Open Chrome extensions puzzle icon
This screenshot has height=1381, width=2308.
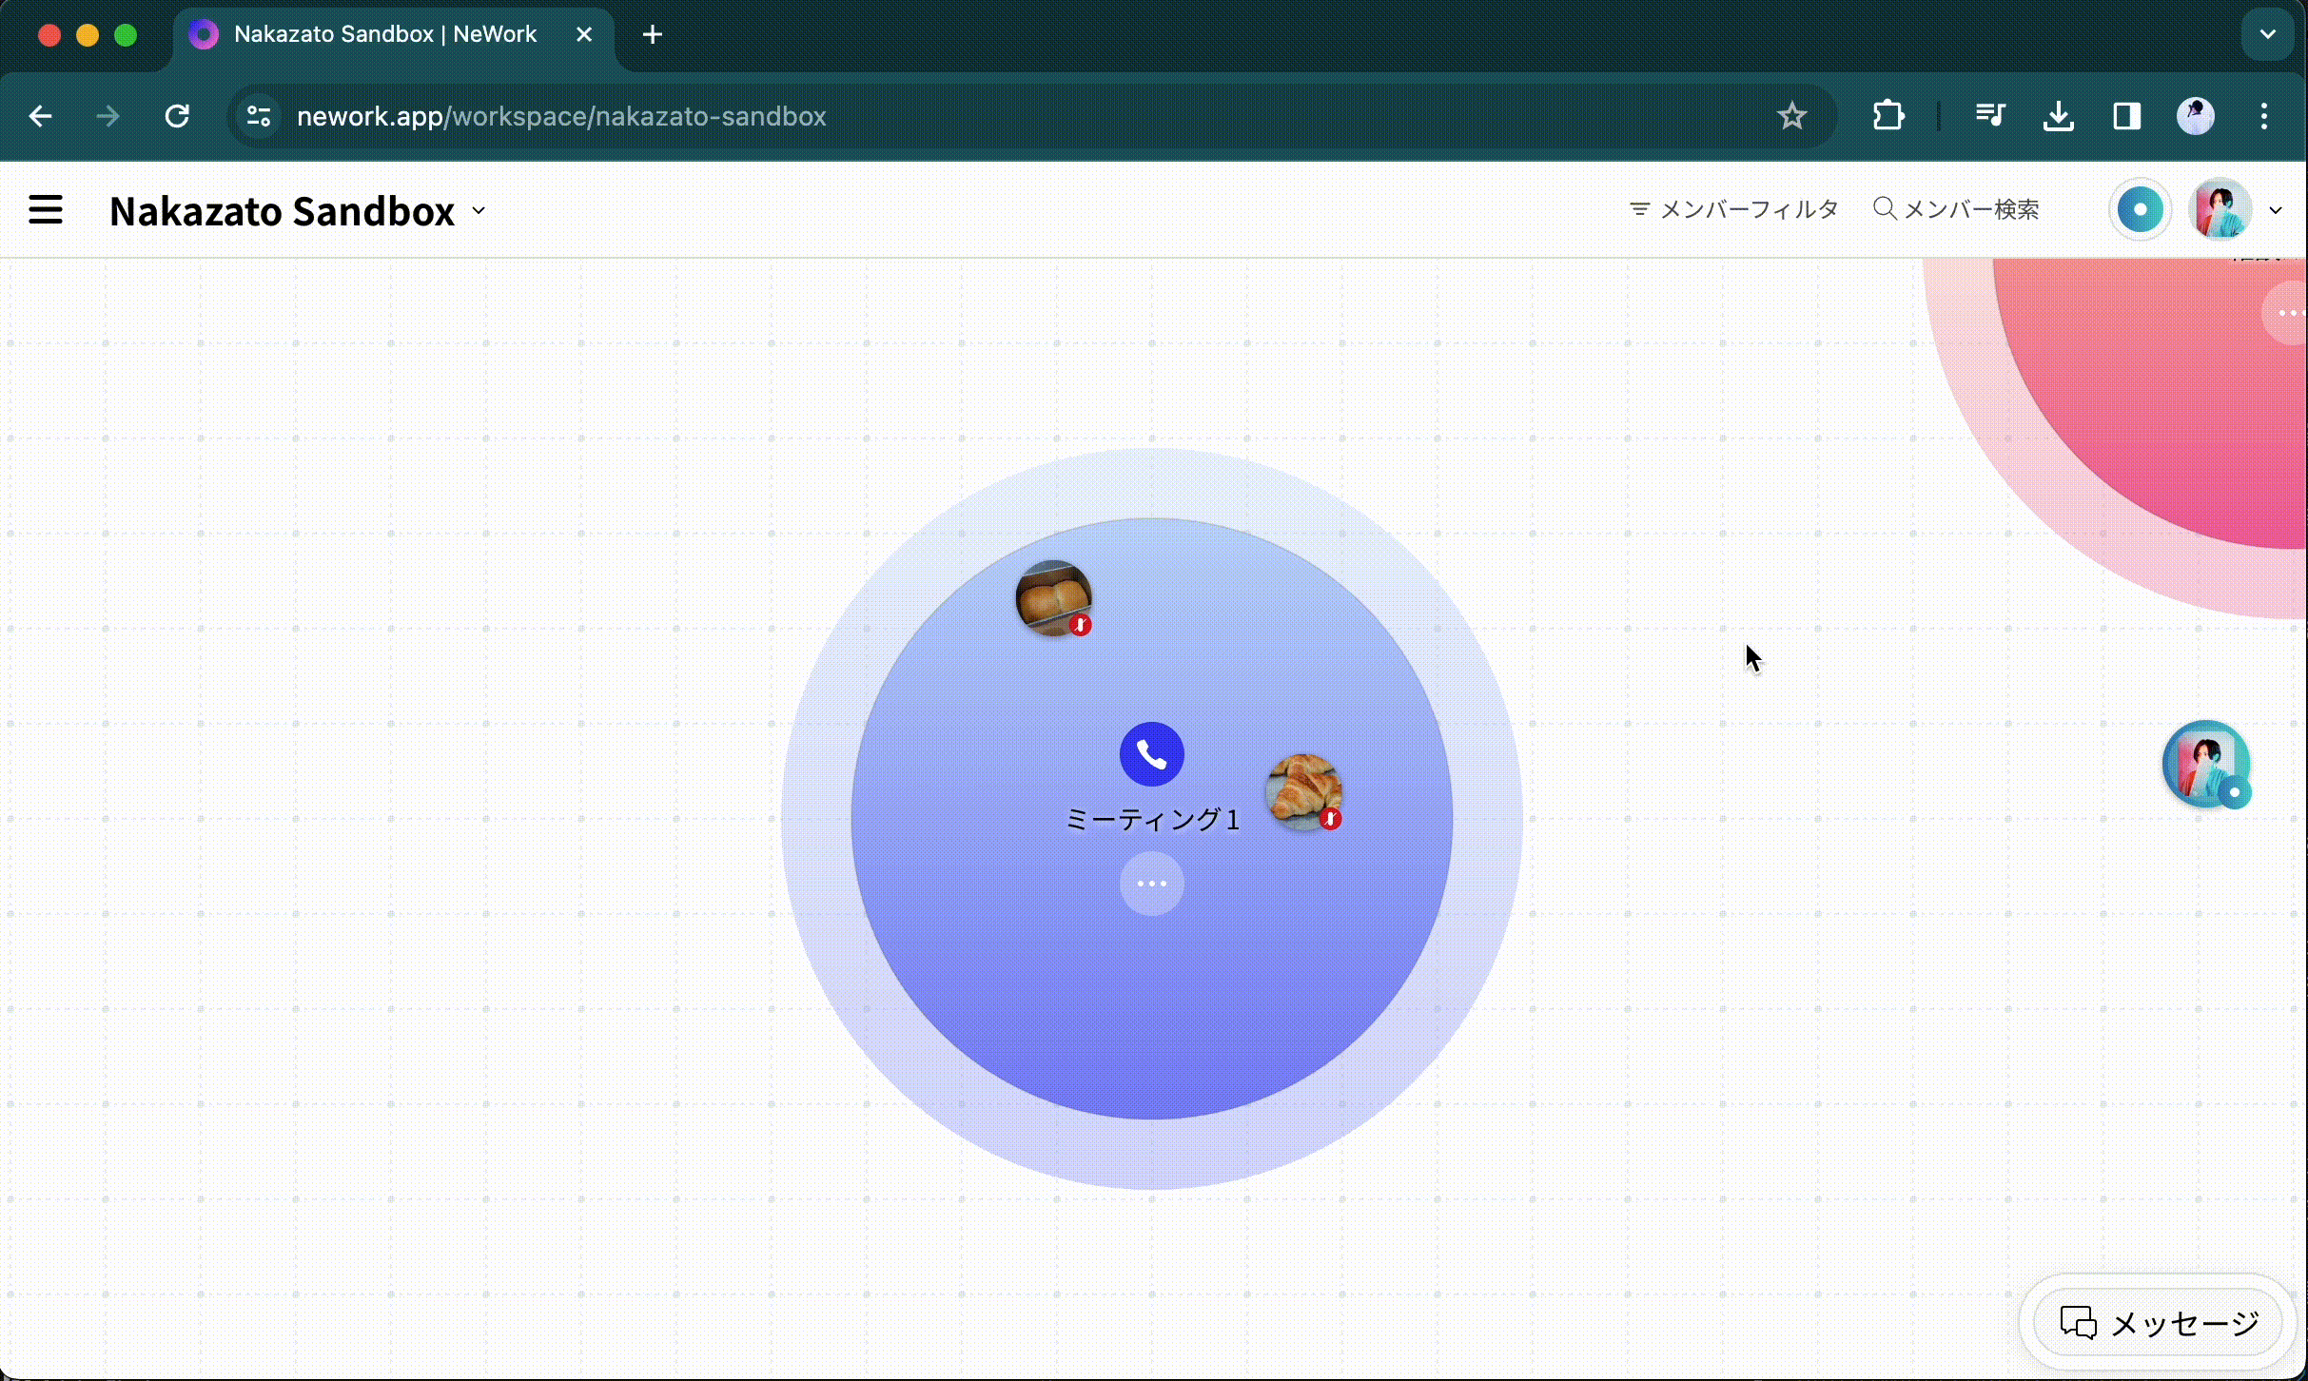tap(1887, 116)
